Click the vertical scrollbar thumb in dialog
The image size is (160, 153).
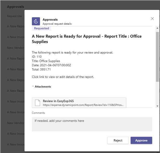pos(157,57)
